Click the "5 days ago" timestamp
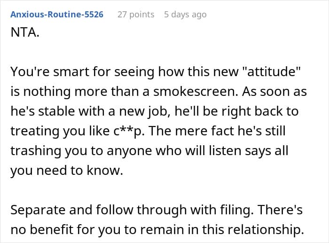This screenshot has width=329, height=243. coord(185,15)
